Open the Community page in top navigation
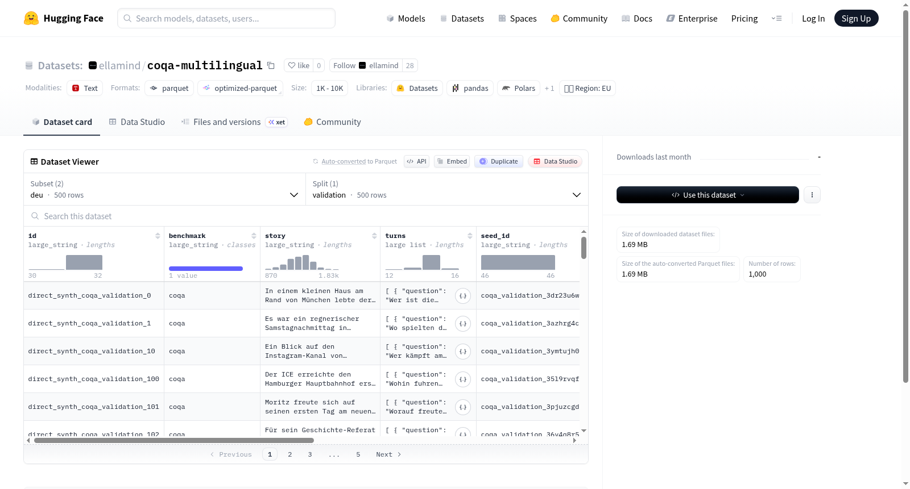Screen dimensions: 910x489 point(579,19)
